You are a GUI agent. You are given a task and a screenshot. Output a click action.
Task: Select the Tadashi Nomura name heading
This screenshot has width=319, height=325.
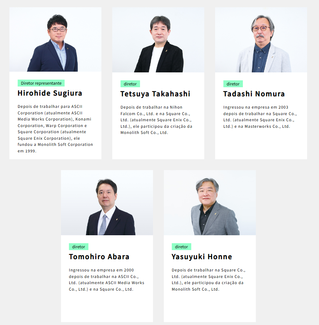pyautogui.click(x=254, y=94)
